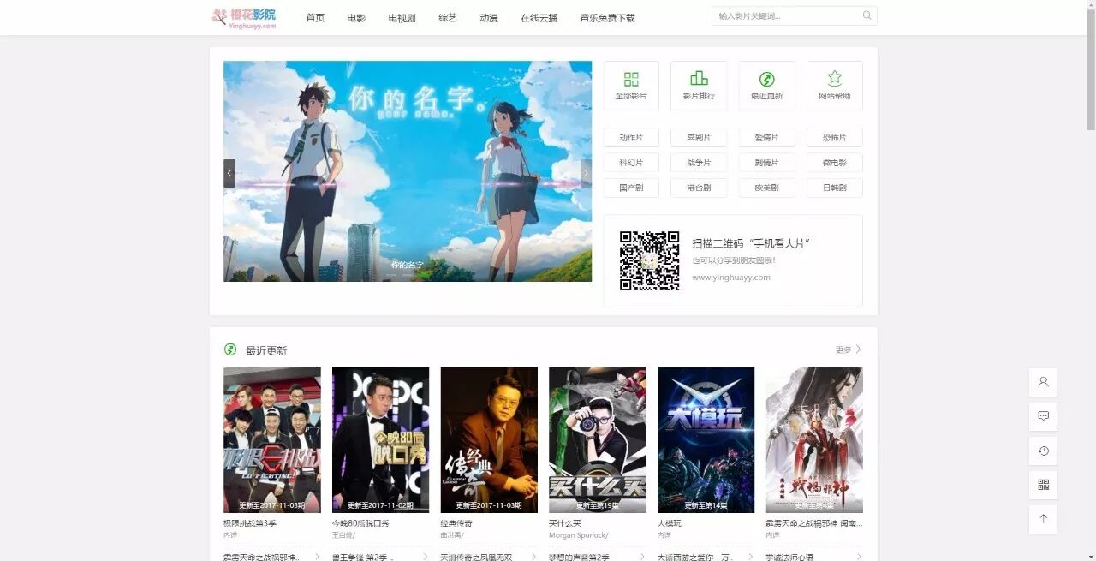
Task: Open 大模玩 poster thumbnail
Action: 706,440
